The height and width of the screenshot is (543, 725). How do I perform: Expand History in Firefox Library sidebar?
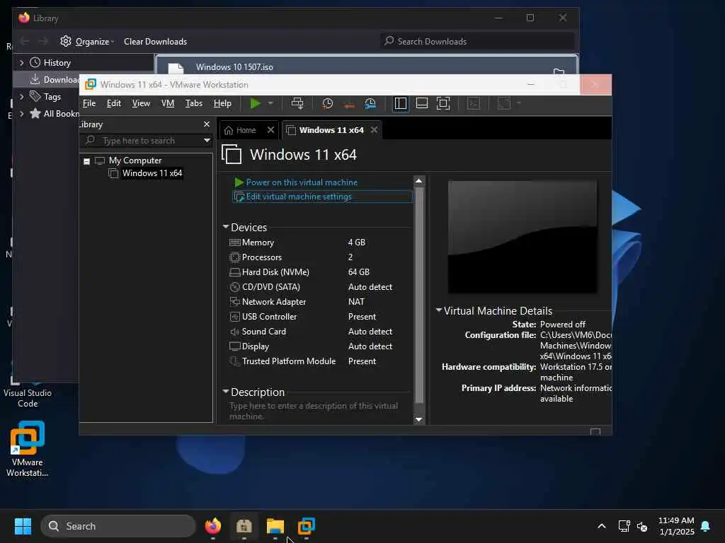tap(22, 63)
